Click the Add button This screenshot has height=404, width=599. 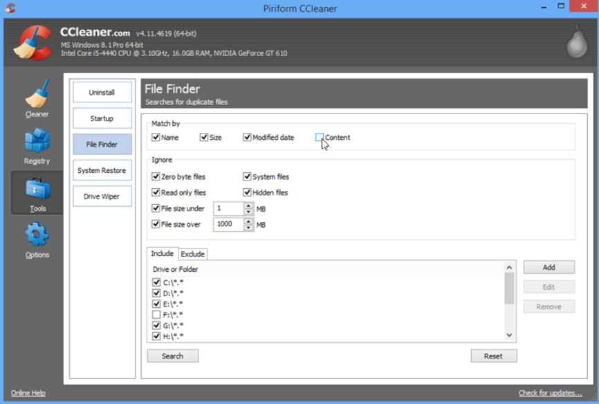click(549, 267)
